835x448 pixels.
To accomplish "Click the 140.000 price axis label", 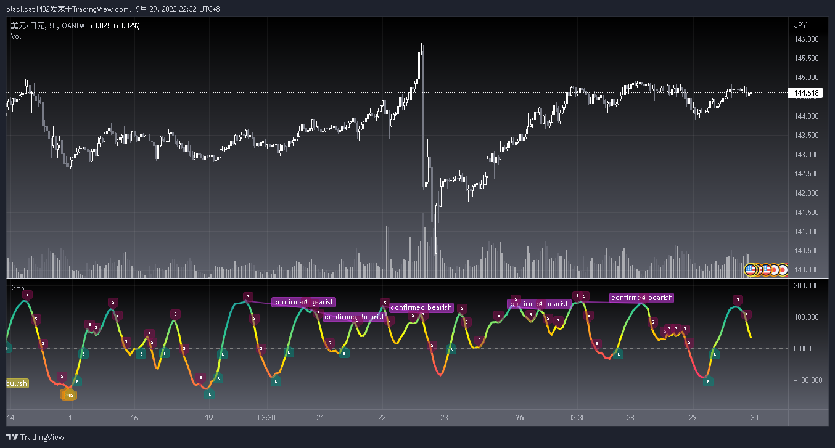I will [x=807, y=270].
